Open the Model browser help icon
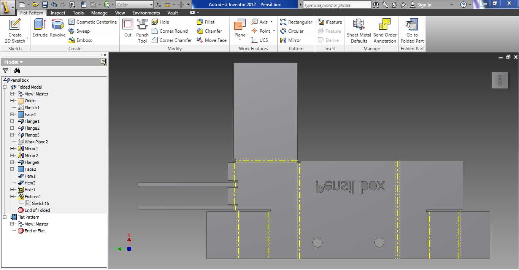519x270 pixels. pyautogui.click(x=103, y=62)
